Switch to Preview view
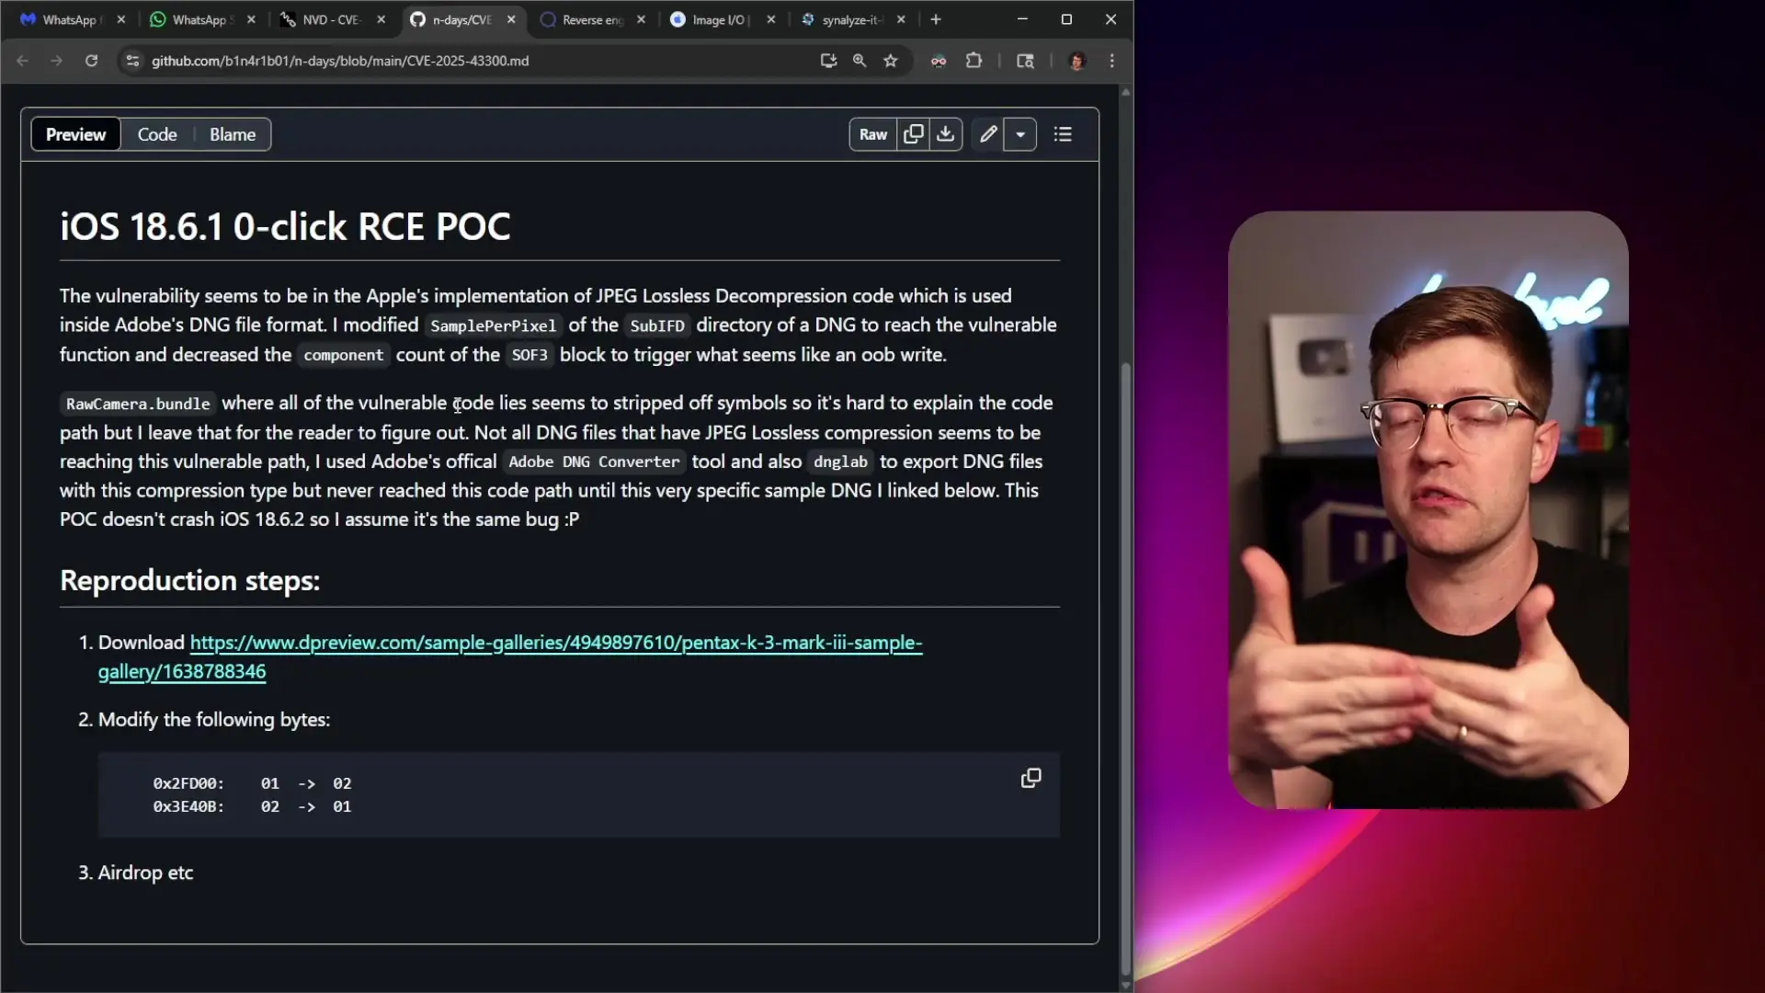The image size is (1765, 993). pos(75,134)
